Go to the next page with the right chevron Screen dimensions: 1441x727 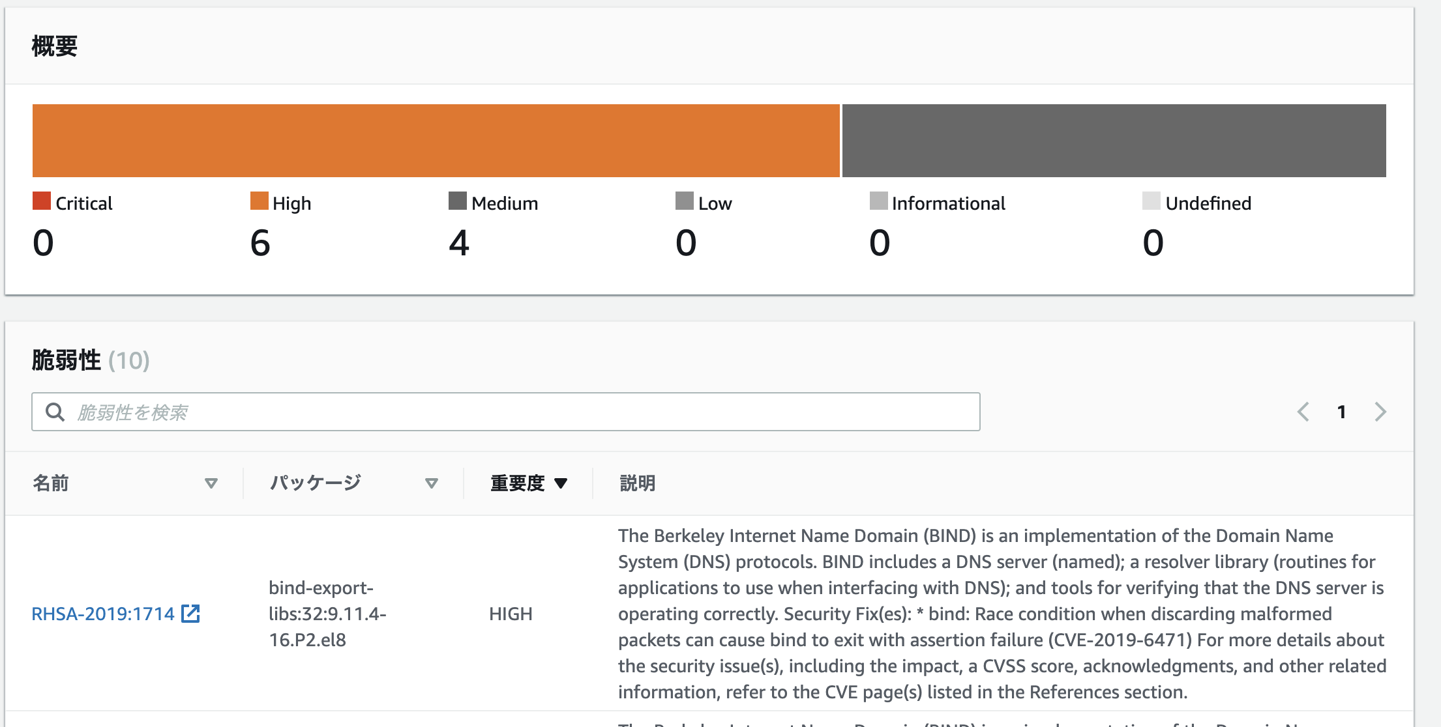(x=1380, y=412)
